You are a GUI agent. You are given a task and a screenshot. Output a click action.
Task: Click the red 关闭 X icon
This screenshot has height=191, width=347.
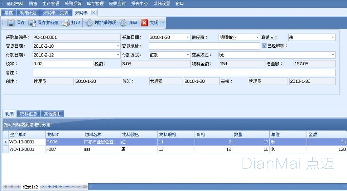(144, 23)
